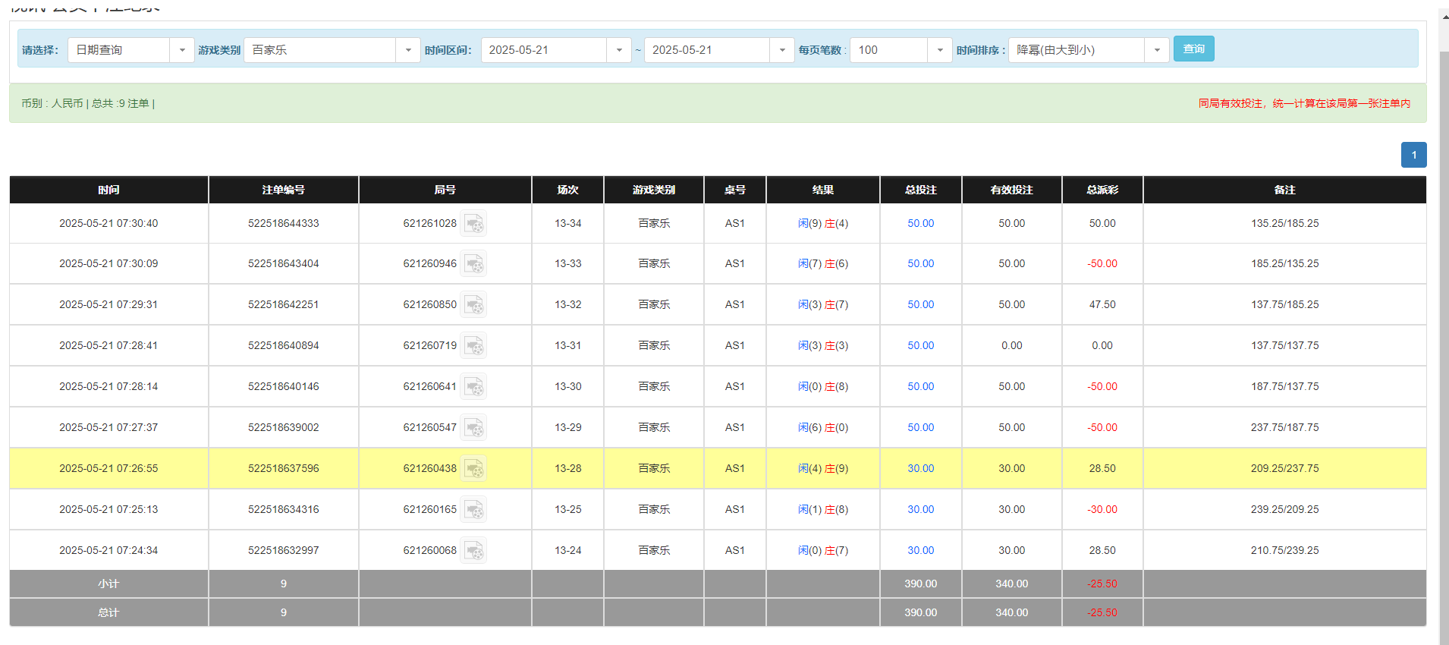Image resolution: width=1449 pixels, height=645 pixels.
Task: Open the 百家乐 game category dropdown
Action: (408, 50)
